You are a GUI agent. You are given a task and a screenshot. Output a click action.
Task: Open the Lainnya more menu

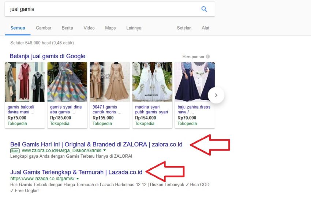[x=134, y=28]
